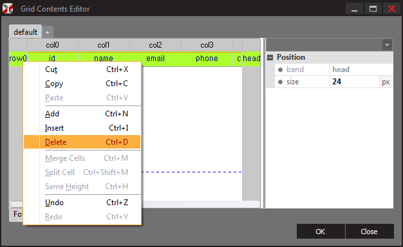Select the email header cell

(x=156, y=59)
